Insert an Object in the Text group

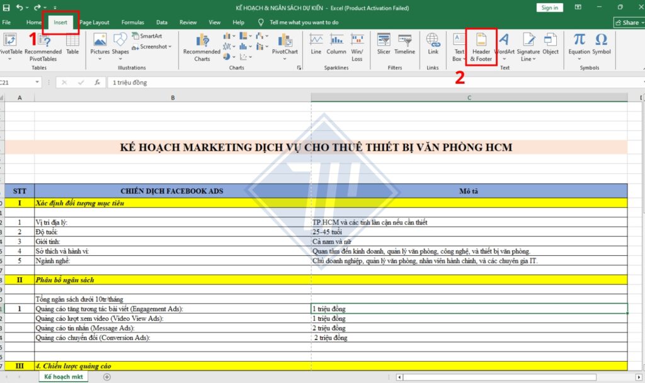[551, 44]
